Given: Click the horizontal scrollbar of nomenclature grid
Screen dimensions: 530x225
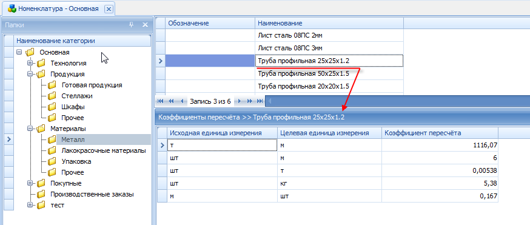Looking at the screenshot, I should tap(398, 101).
